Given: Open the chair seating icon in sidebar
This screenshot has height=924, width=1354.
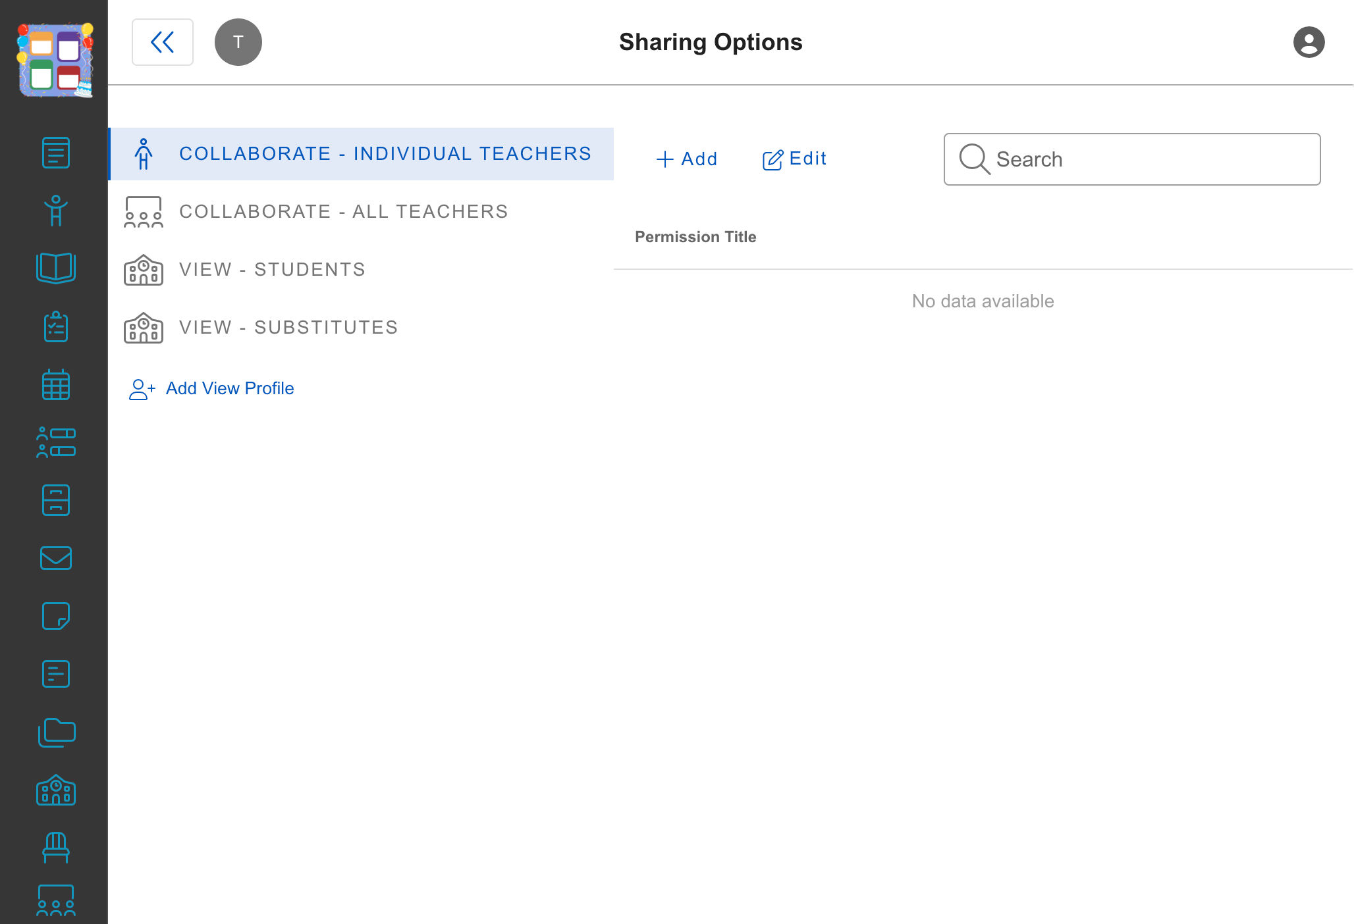Looking at the screenshot, I should pos(56,848).
